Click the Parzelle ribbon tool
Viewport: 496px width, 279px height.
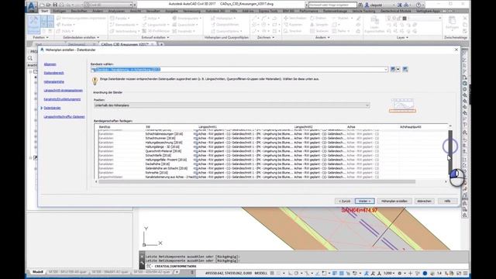click(x=119, y=18)
